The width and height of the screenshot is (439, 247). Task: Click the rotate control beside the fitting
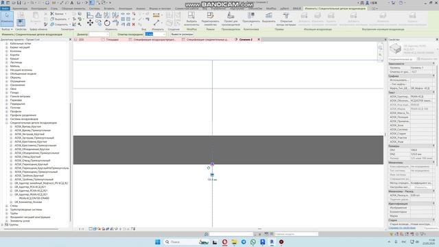pyautogui.click(x=209, y=167)
